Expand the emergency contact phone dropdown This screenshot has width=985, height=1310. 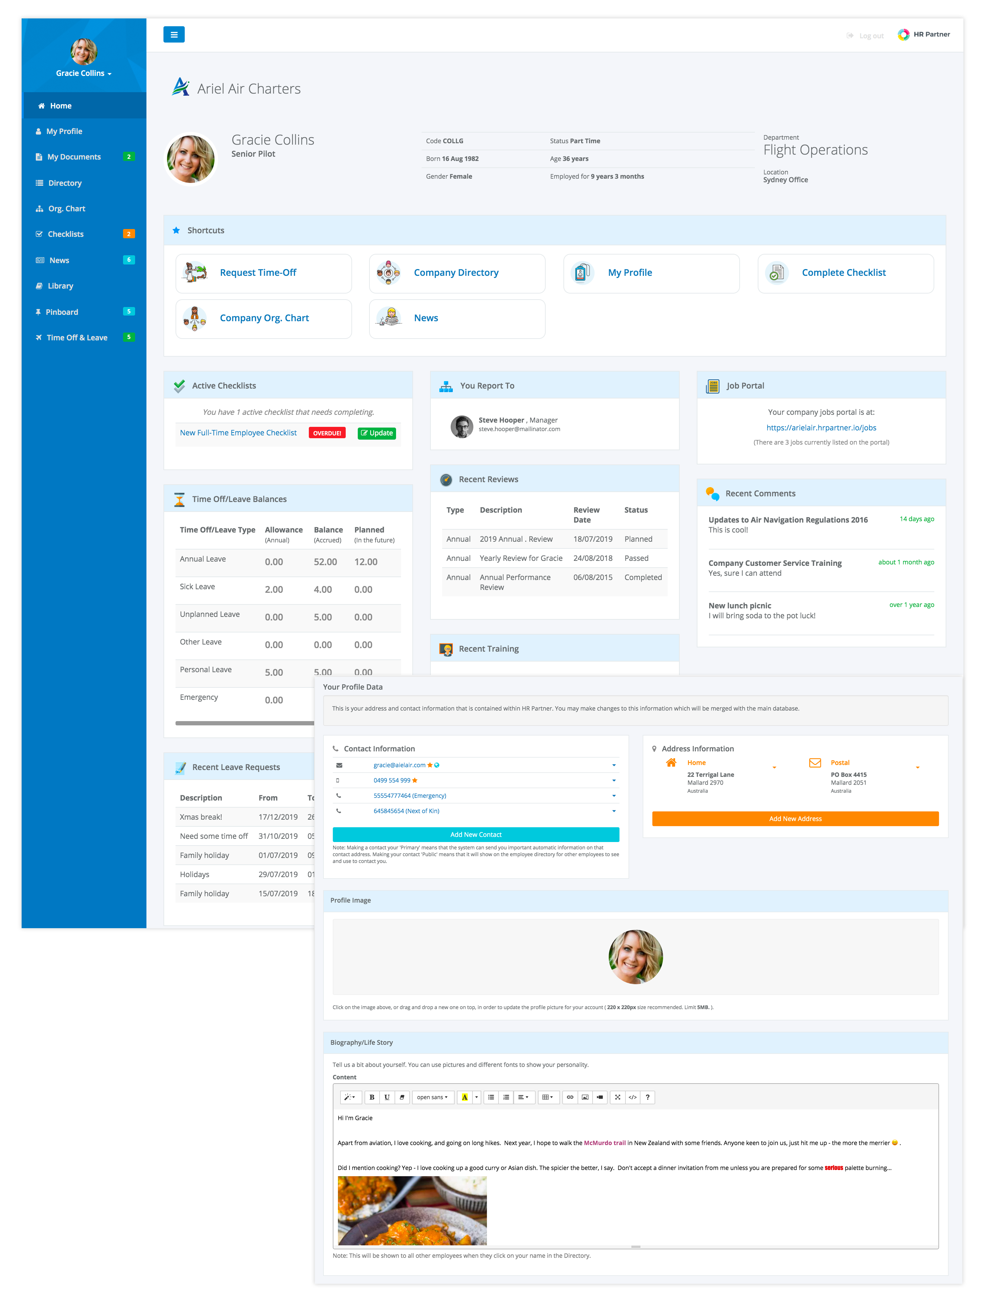click(x=614, y=796)
